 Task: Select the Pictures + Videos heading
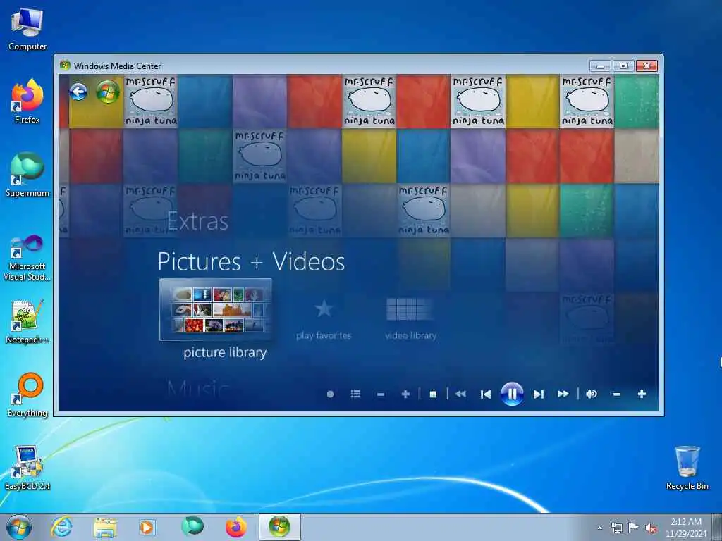(251, 262)
